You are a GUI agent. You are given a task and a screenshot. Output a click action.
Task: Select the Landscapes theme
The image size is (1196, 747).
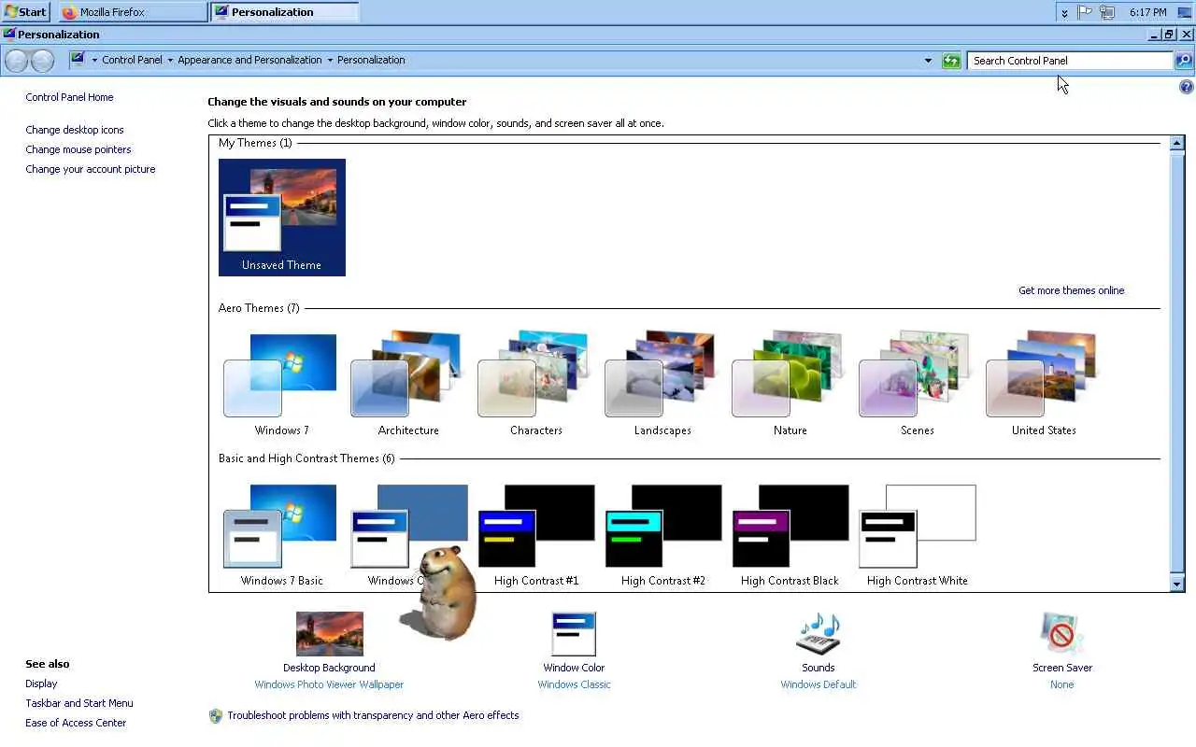click(662, 385)
